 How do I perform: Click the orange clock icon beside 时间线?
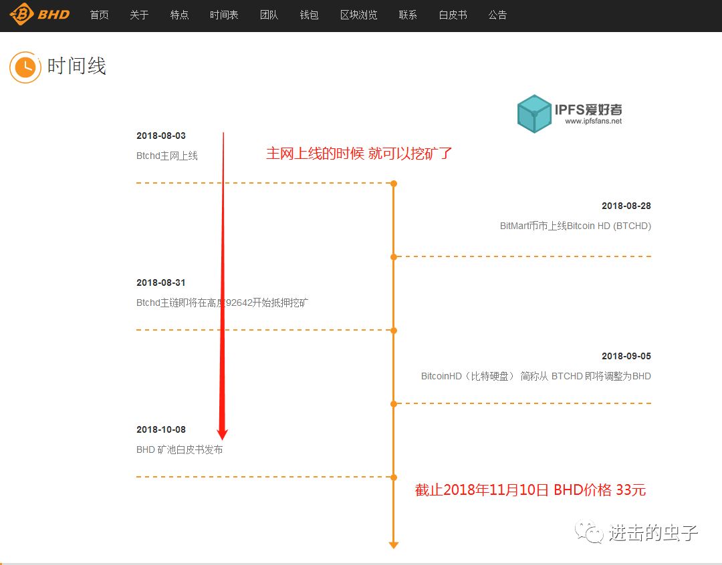(x=25, y=67)
